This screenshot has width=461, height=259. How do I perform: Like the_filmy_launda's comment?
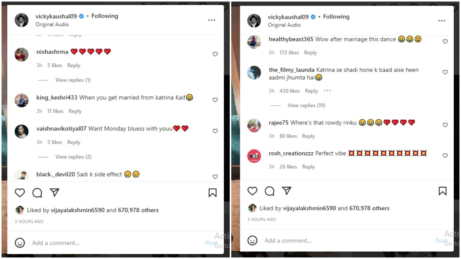point(445,72)
